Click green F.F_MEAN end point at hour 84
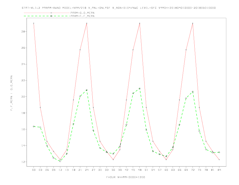239x185 pixels. point(219,152)
